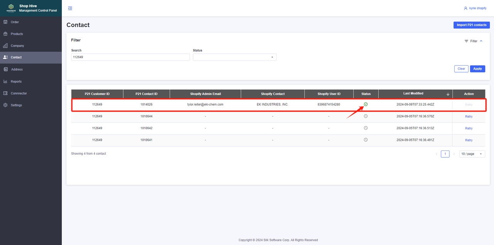Retry contact 1010642
The height and width of the screenshot is (245, 494).
click(469, 128)
